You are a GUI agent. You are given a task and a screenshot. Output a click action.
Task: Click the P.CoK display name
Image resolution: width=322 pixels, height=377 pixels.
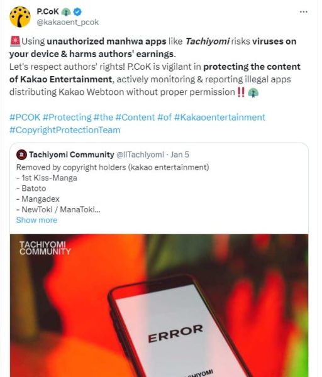click(x=48, y=11)
